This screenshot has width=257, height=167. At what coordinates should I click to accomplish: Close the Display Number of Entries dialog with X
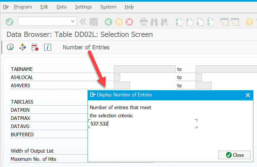248,95
